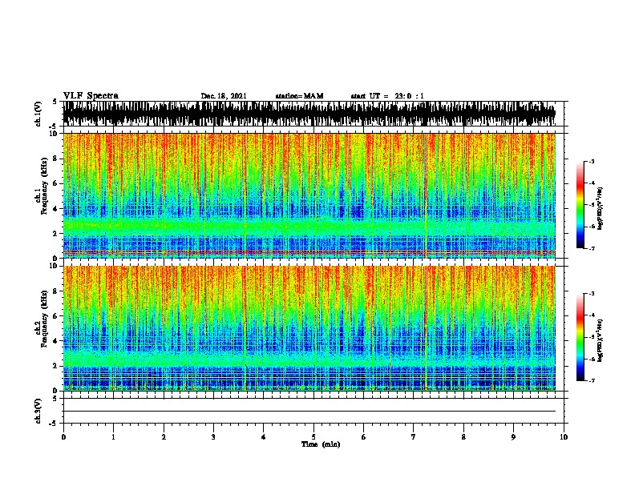Viewport: 635px width, 490px height.
Task: Click time axis tick label "7"
Action: 414,437
